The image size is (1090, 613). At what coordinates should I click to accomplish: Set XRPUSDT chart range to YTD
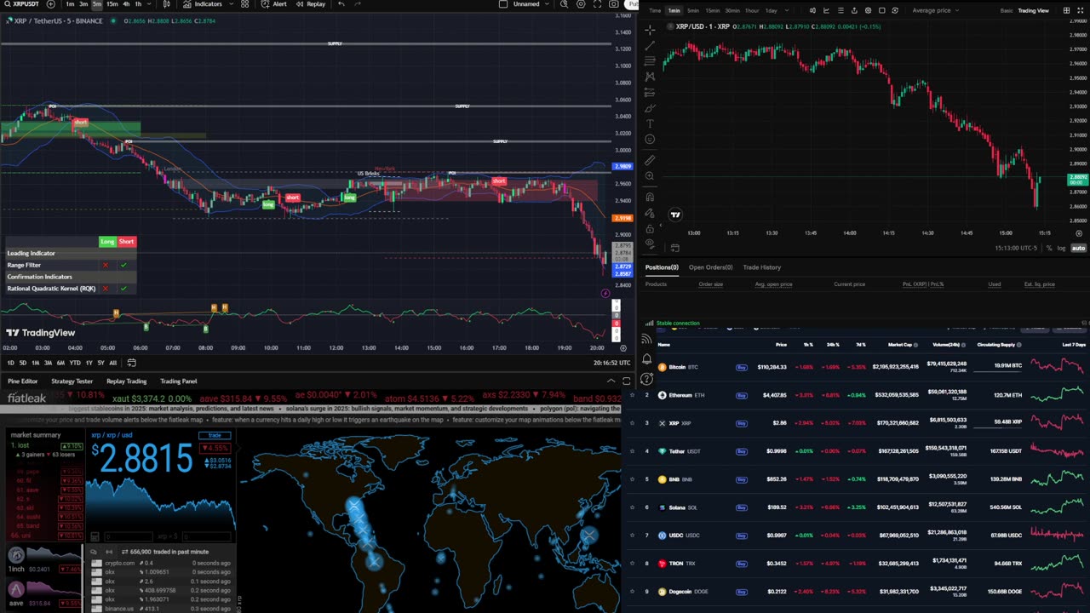point(75,363)
